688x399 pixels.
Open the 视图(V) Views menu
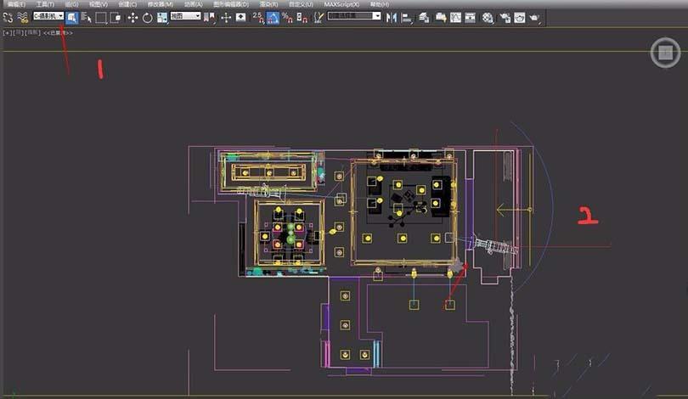(x=98, y=4)
